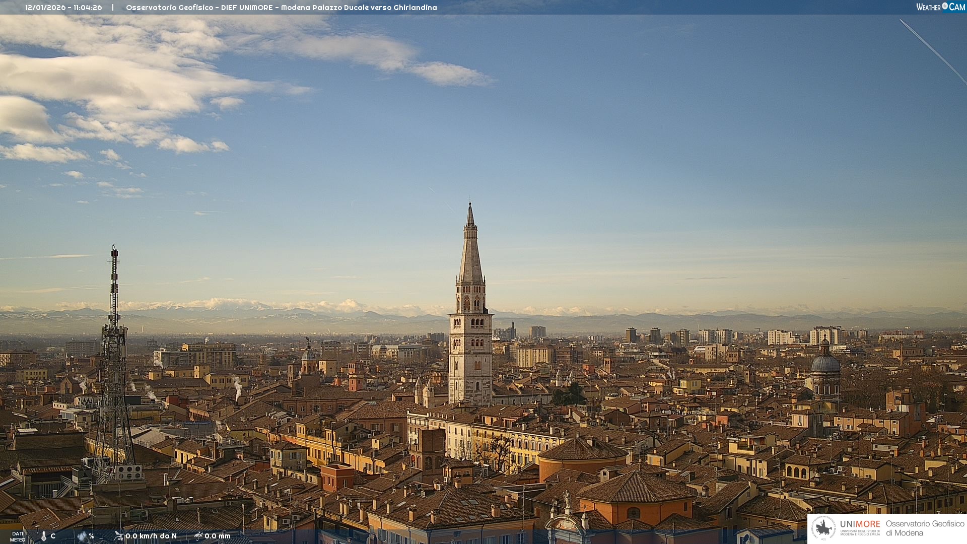Click the 0.0 km/h da N wind reading
Viewport: 967px width, 544px height.
pos(151,536)
